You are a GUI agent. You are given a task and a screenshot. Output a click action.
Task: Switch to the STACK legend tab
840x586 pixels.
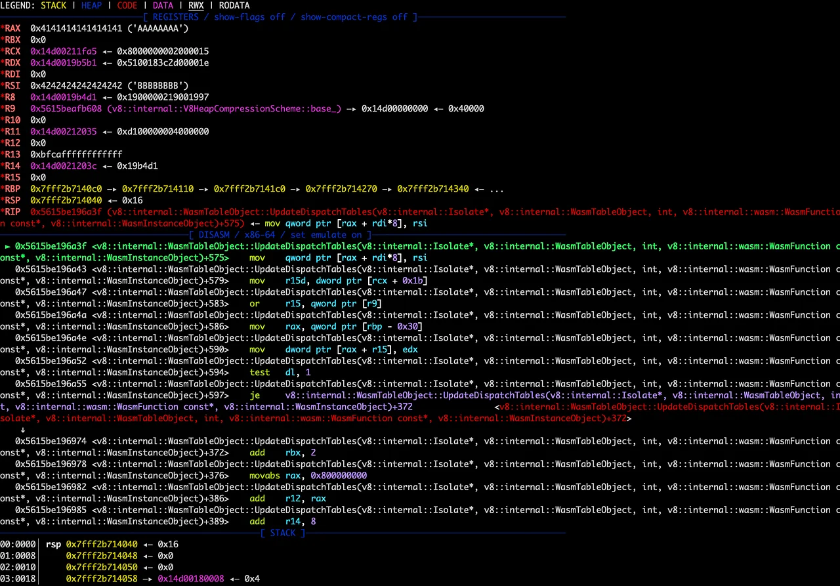pyautogui.click(x=53, y=5)
